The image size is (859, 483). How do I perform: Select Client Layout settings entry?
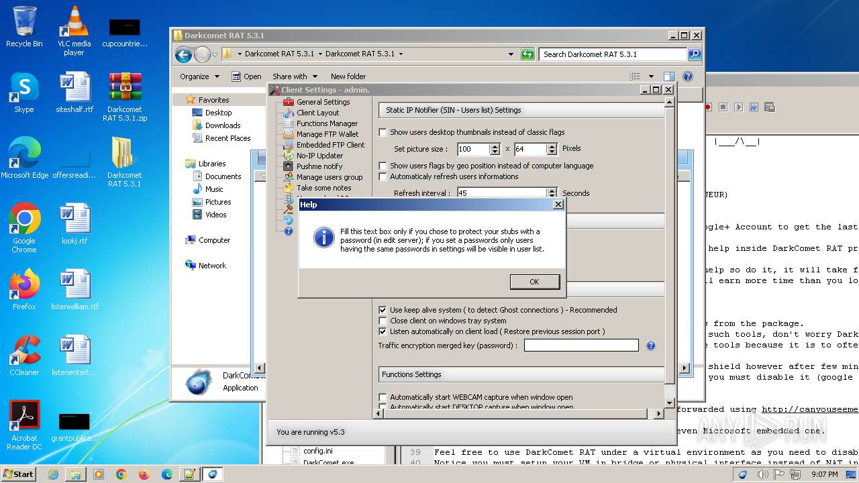point(317,113)
